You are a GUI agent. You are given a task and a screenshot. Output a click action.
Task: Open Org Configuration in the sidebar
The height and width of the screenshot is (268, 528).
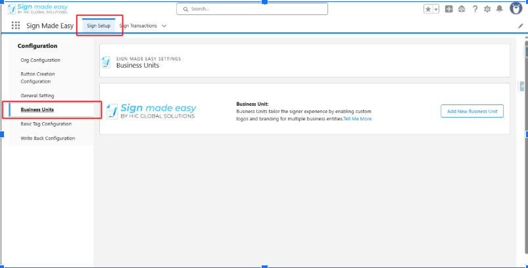coord(40,60)
